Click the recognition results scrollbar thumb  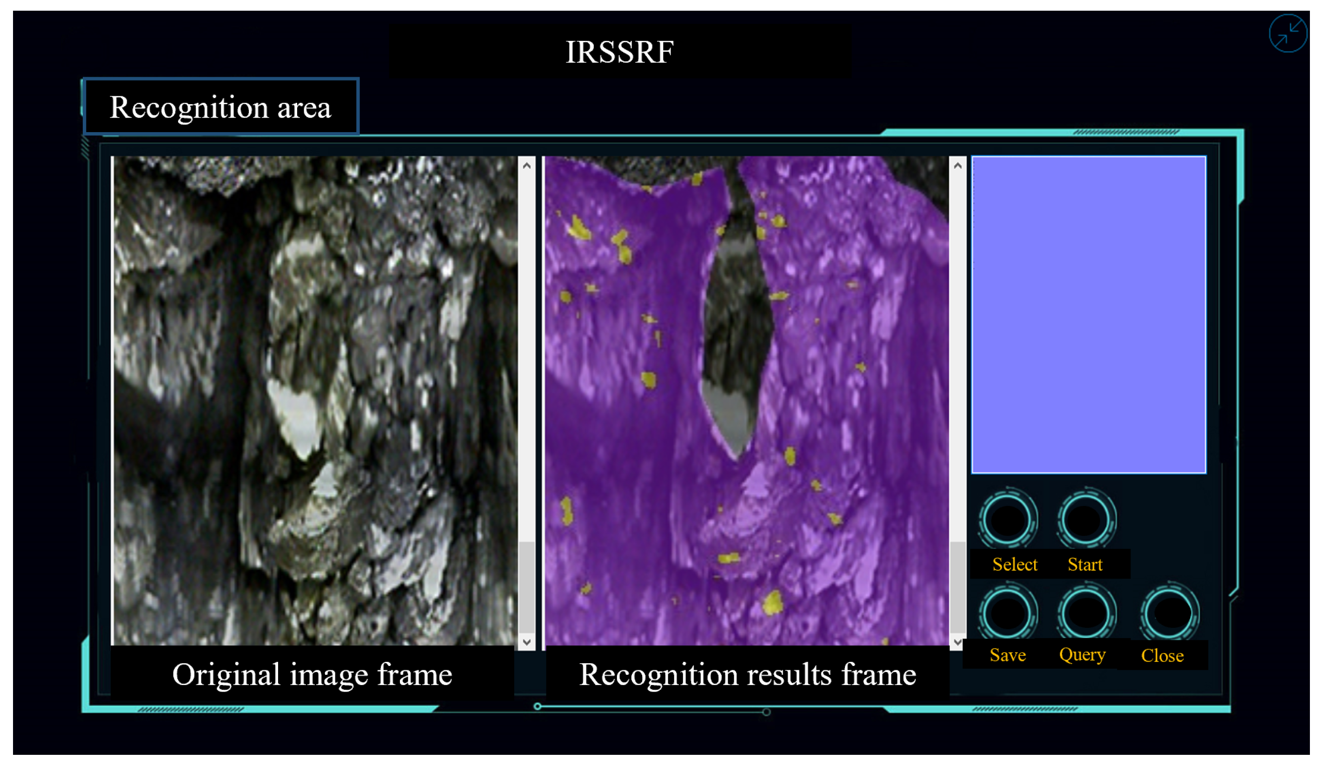(x=958, y=587)
